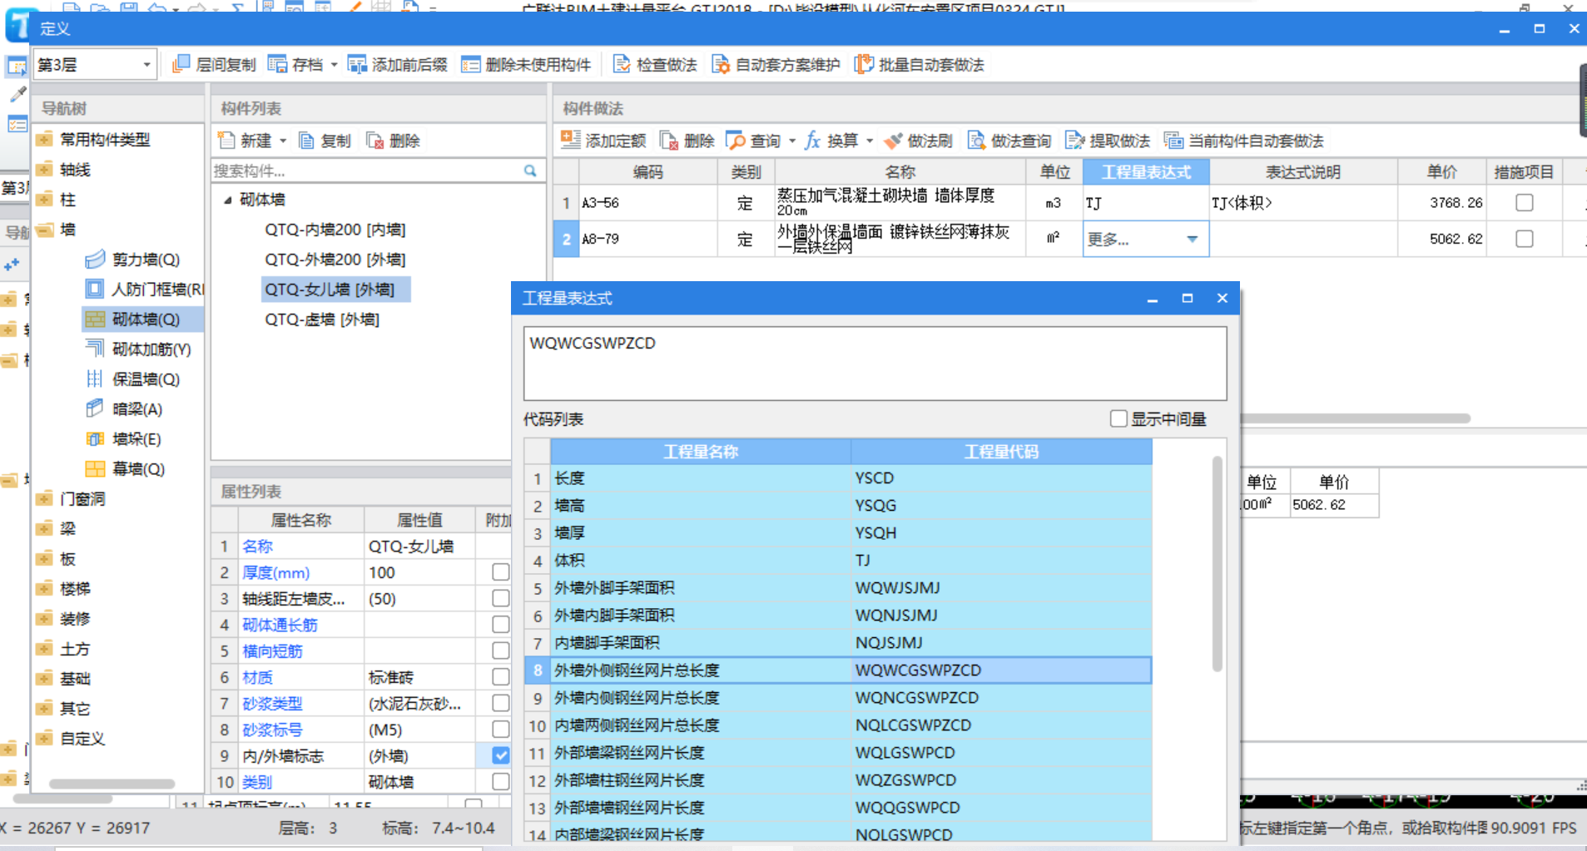Click the 横向短筋 property link
This screenshot has height=851, width=1587.
272,651
